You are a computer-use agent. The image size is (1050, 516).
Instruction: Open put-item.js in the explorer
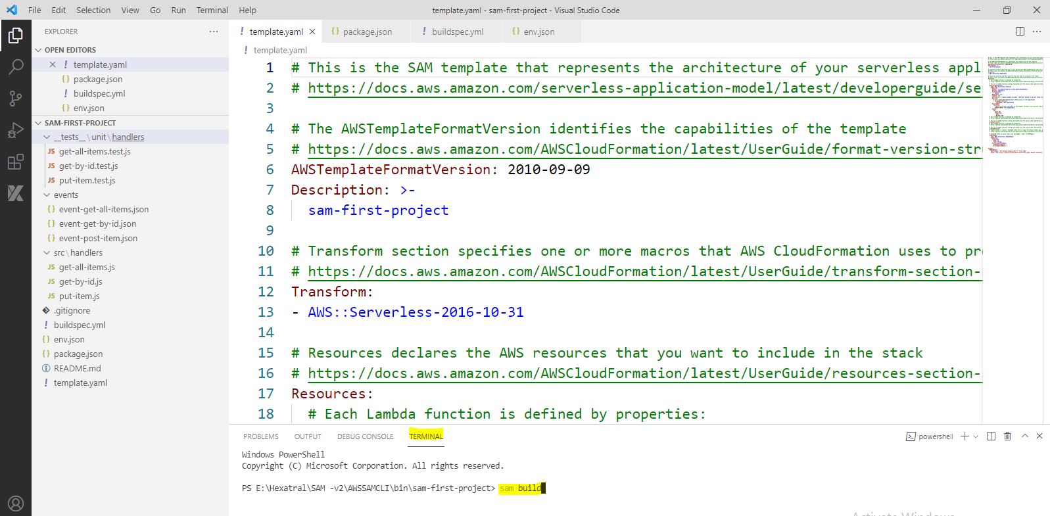[79, 296]
